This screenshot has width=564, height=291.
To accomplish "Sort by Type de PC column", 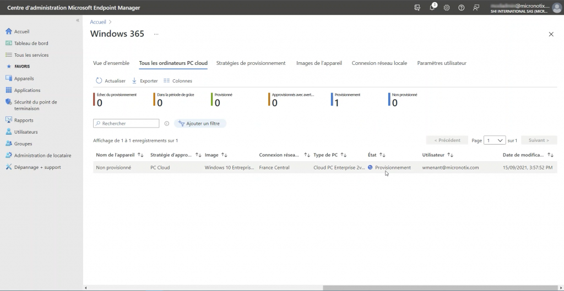I will tap(330, 155).
